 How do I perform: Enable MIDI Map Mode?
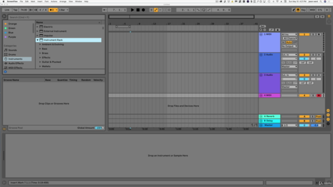tap(312, 10)
